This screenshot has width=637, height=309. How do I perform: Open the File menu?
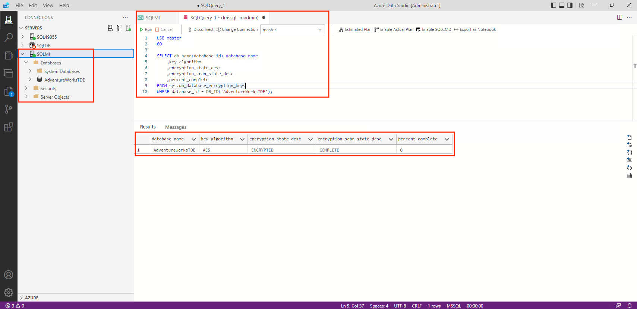click(19, 5)
